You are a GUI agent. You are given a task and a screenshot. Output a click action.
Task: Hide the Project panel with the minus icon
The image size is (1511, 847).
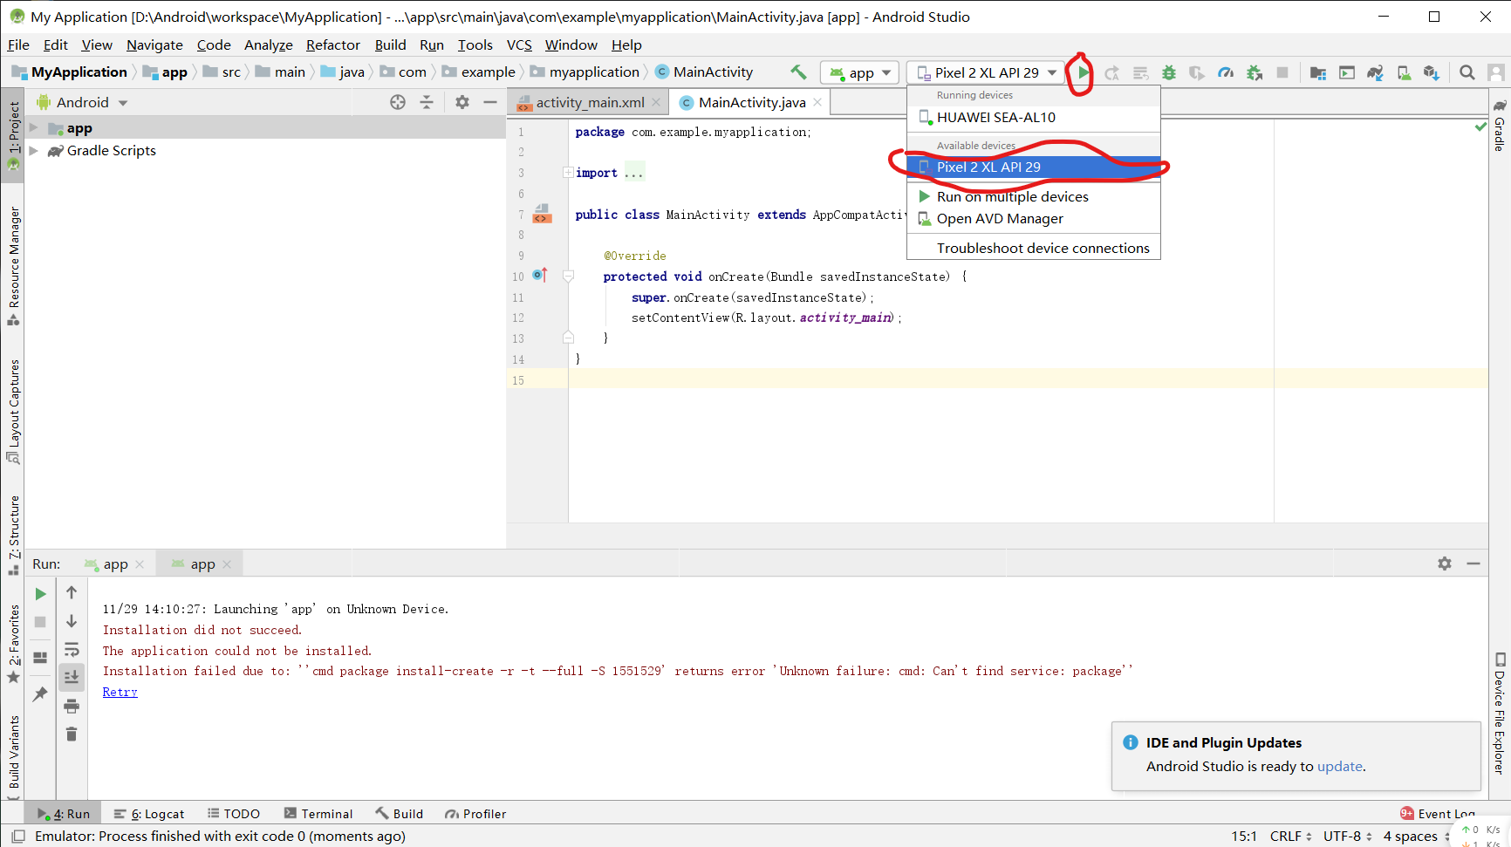pos(490,102)
